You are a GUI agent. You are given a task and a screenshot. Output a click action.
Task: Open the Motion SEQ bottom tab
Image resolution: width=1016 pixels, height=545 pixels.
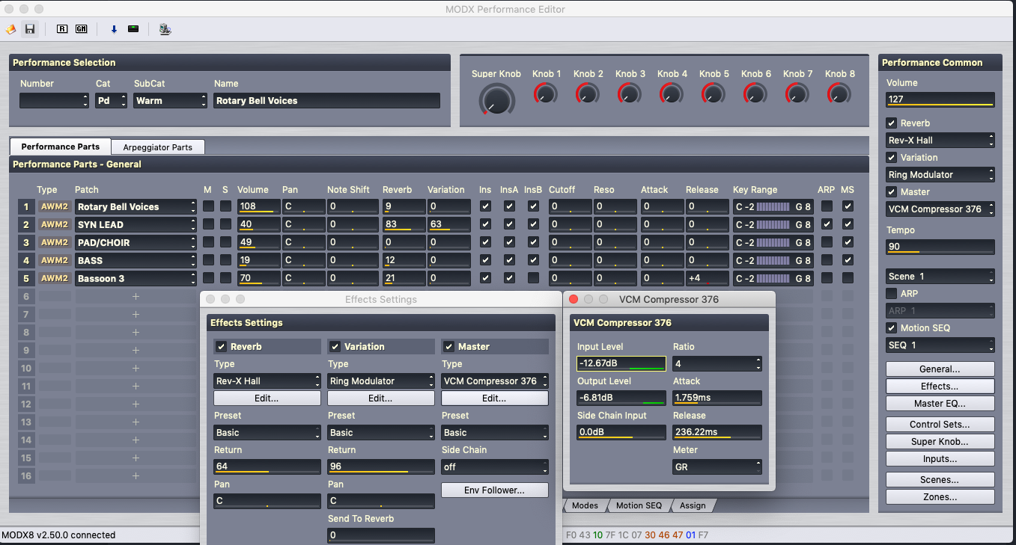(639, 505)
